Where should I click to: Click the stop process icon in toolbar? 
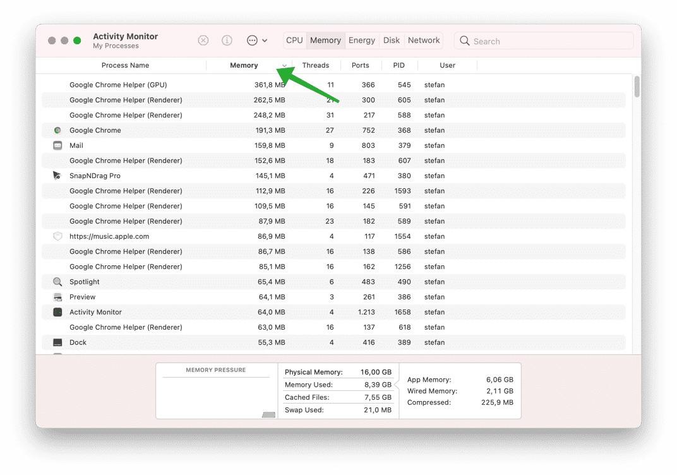(x=203, y=40)
